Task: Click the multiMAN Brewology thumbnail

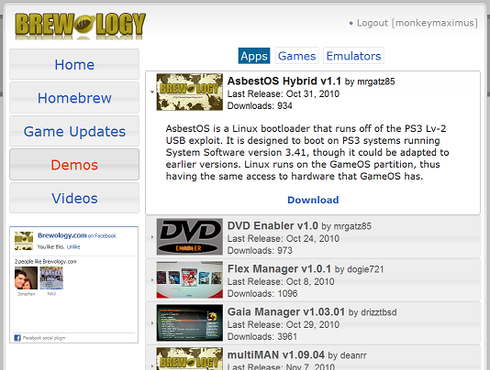Action: (x=190, y=358)
